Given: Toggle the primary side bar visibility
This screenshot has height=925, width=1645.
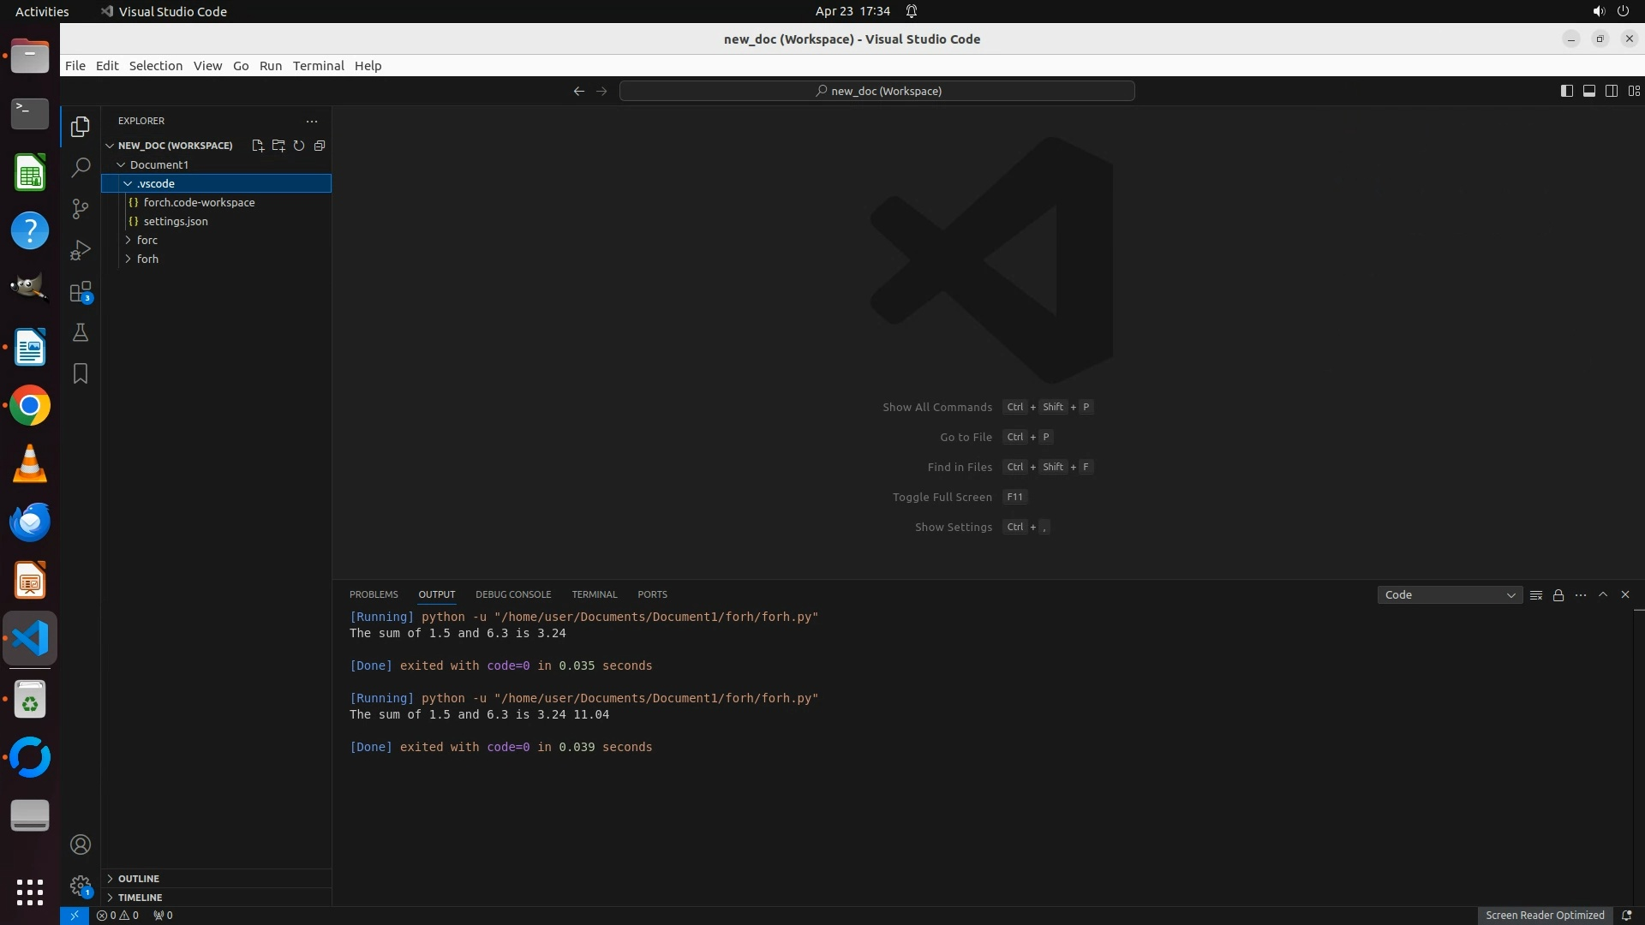Looking at the screenshot, I should [1566, 91].
